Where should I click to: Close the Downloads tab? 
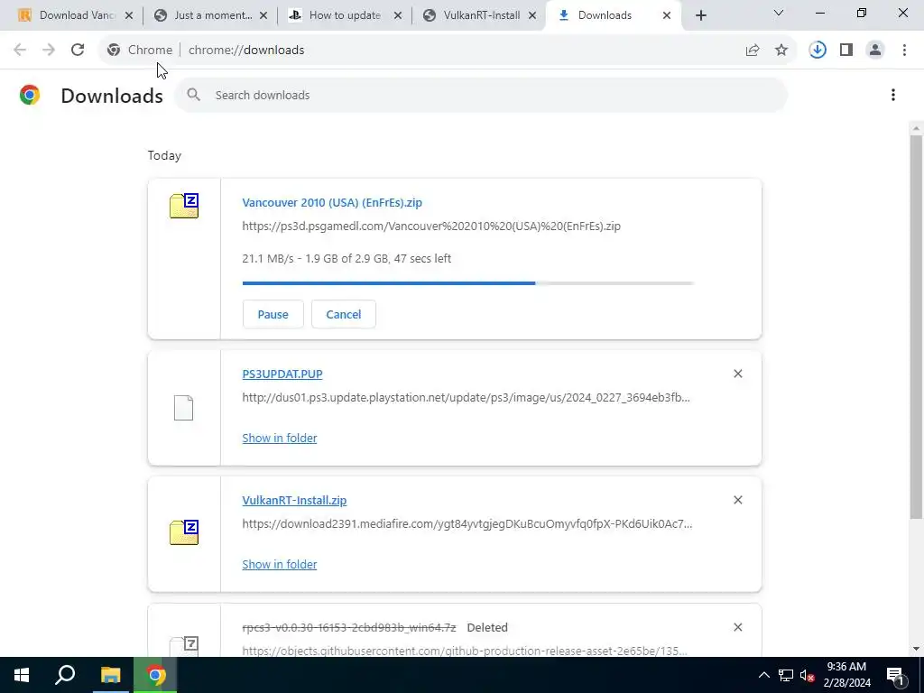pos(667,16)
